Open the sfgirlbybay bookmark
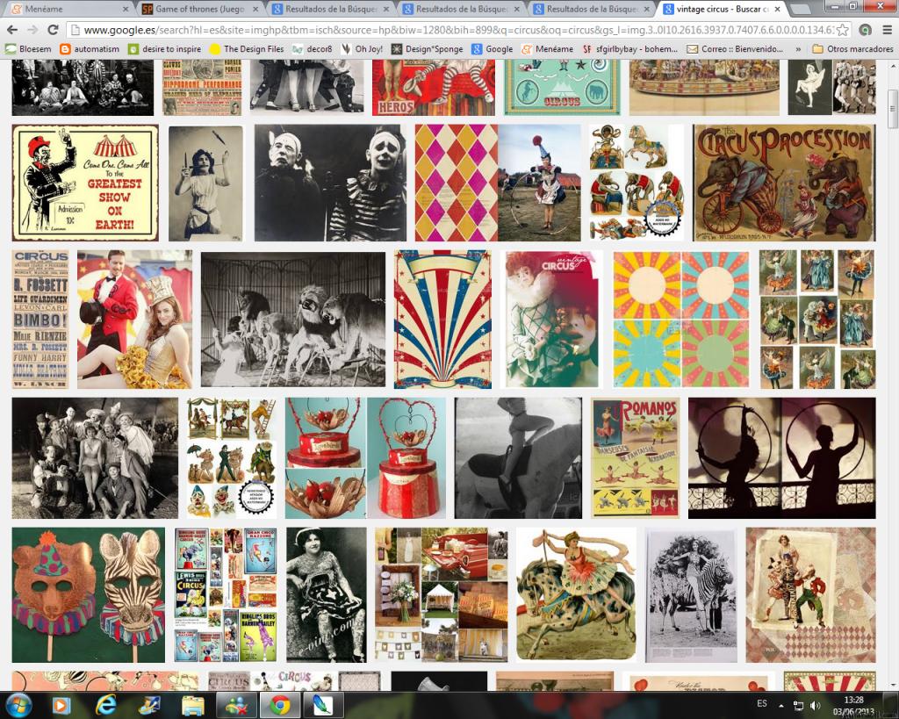 coord(630,49)
